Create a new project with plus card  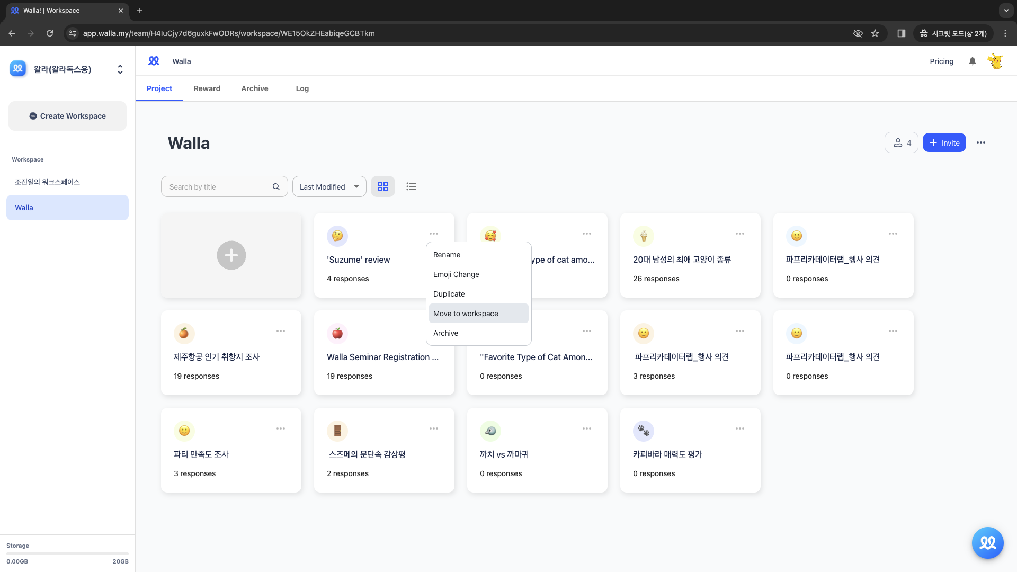pos(231,255)
